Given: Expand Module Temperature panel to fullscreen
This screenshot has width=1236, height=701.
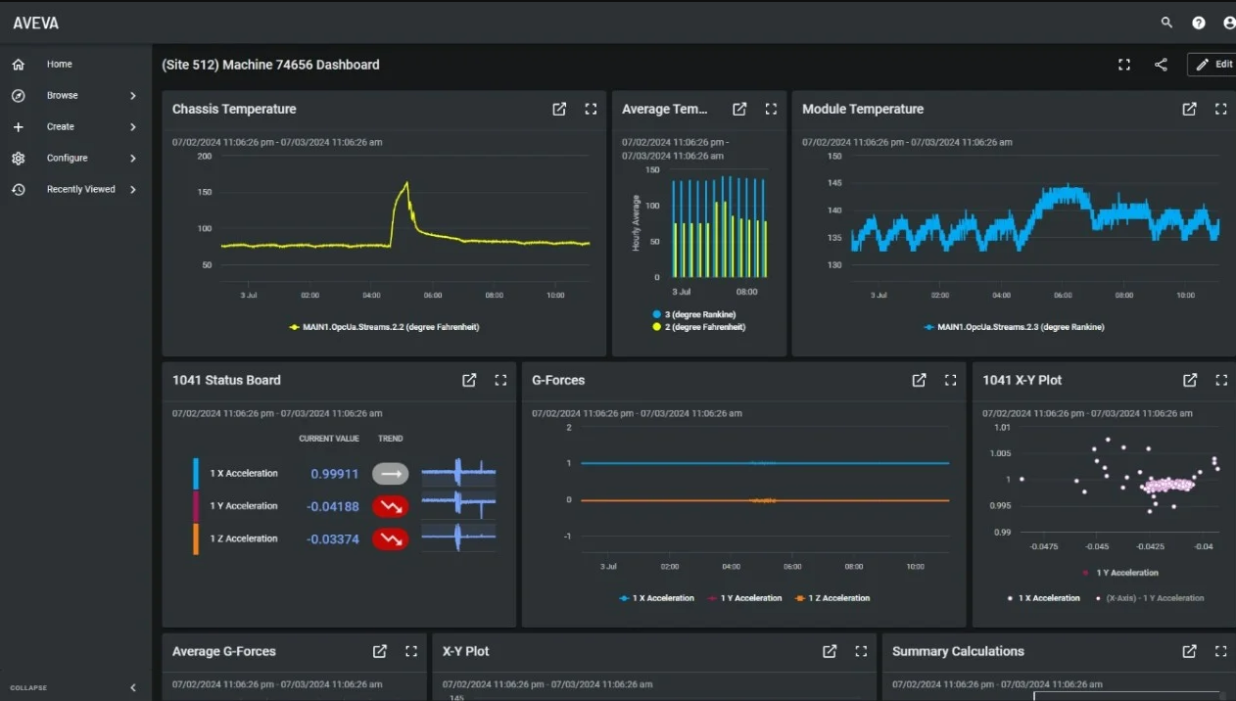Looking at the screenshot, I should tap(1220, 110).
